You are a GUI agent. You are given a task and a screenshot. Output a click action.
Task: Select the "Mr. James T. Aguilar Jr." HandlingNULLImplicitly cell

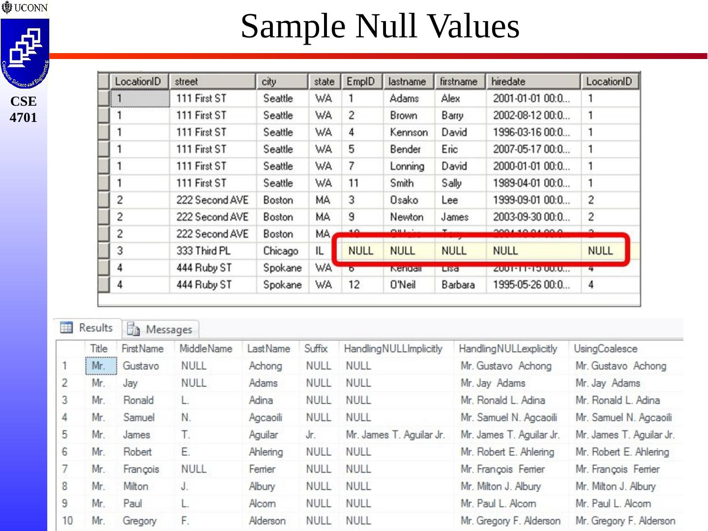396,435
